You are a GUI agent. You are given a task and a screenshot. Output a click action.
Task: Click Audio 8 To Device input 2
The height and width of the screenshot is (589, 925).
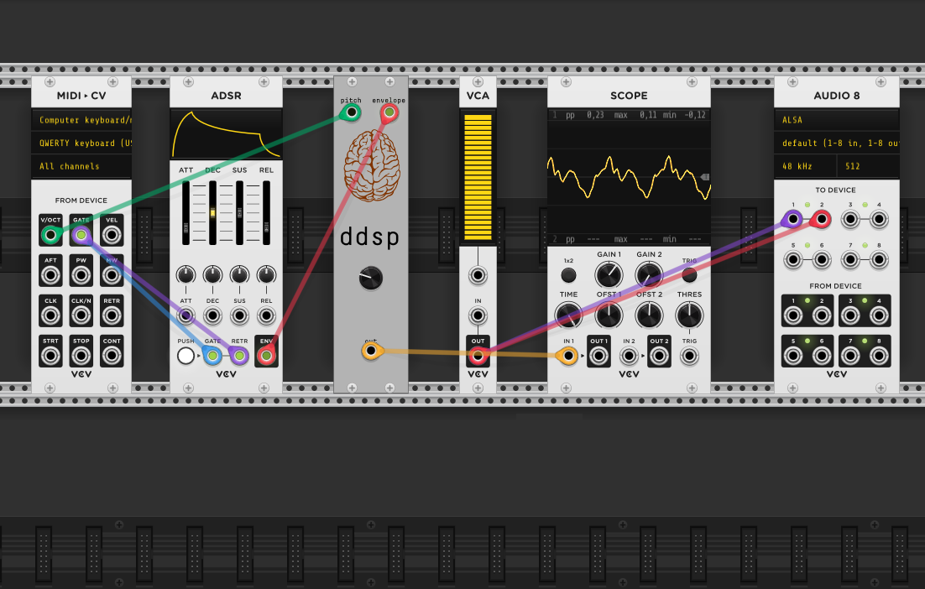821,219
